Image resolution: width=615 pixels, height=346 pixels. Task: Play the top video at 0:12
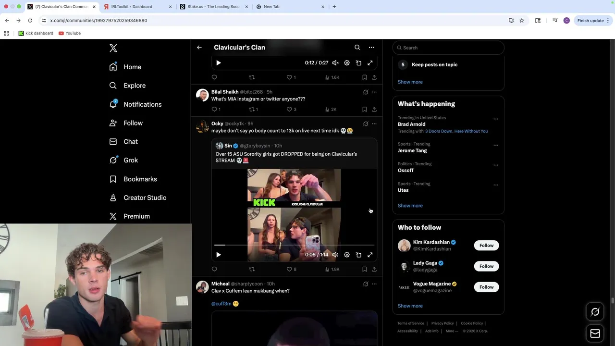[219, 63]
